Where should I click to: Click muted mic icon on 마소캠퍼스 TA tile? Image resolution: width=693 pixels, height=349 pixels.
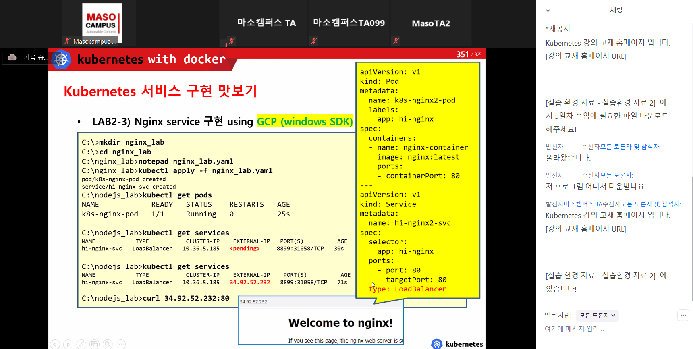(231, 41)
